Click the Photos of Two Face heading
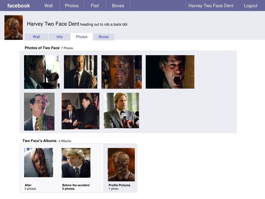This screenshot has height=199, width=265. click(x=42, y=48)
